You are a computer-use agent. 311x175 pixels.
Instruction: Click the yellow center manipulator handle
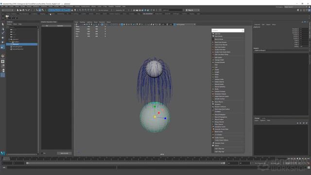[155, 117]
